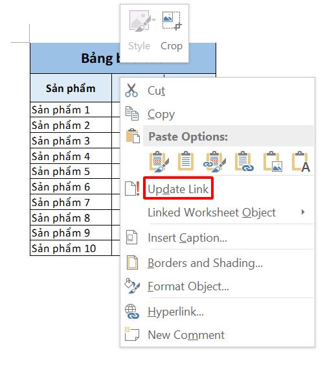This screenshot has height=370, width=336.
Task: Click the 'Sản phẩm 5' table cell
Action: (x=71, y=171)
